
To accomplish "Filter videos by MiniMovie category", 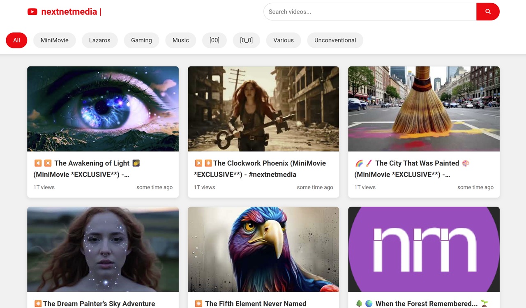I will 54,40.
